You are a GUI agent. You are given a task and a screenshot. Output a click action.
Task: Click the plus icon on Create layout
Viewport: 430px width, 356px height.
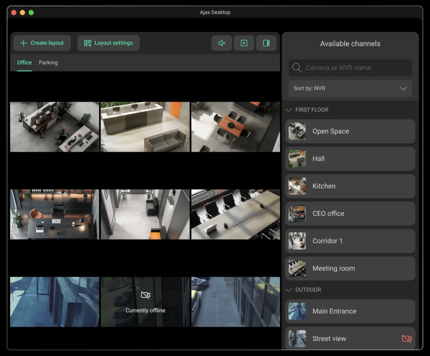point(24,43)
